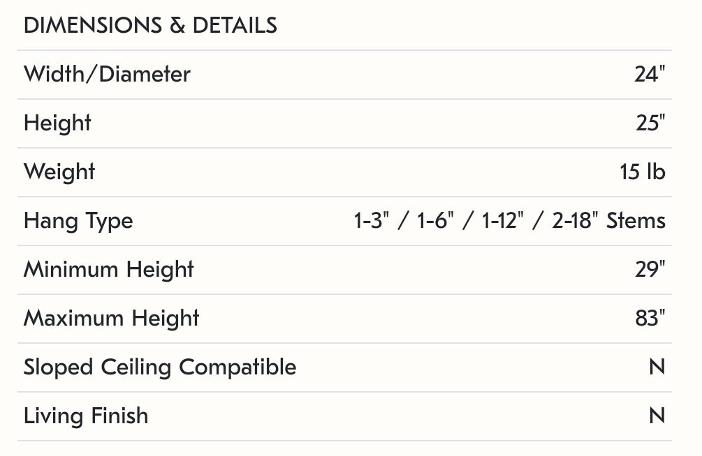Click the N value for Sloped Ceiling
This screenshot has height=456, width=702.
coord(657,367)
